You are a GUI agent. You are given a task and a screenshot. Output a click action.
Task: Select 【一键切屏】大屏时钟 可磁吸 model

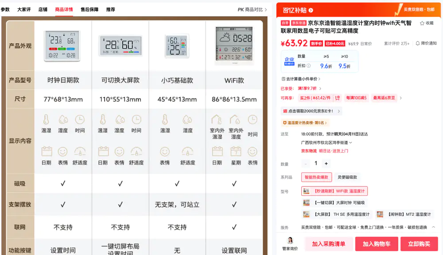tap(334, 202)
